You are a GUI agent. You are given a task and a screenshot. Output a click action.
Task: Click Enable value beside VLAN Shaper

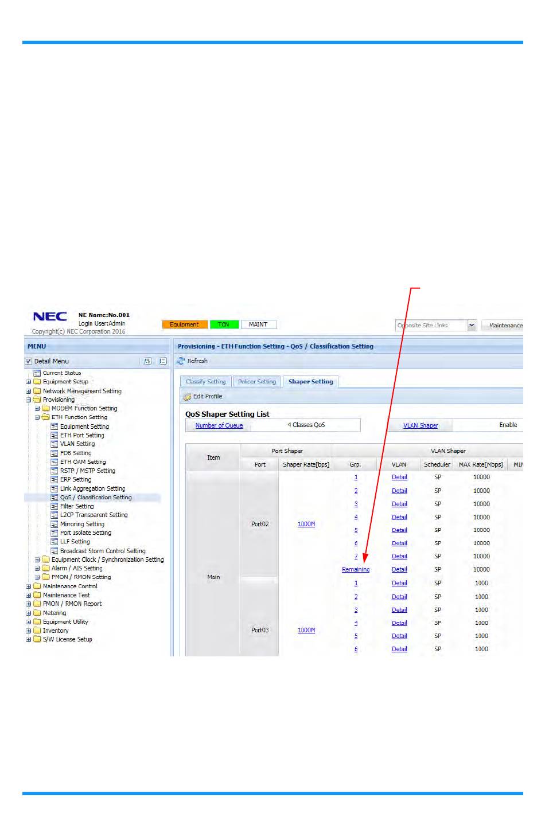click(508, 425)
